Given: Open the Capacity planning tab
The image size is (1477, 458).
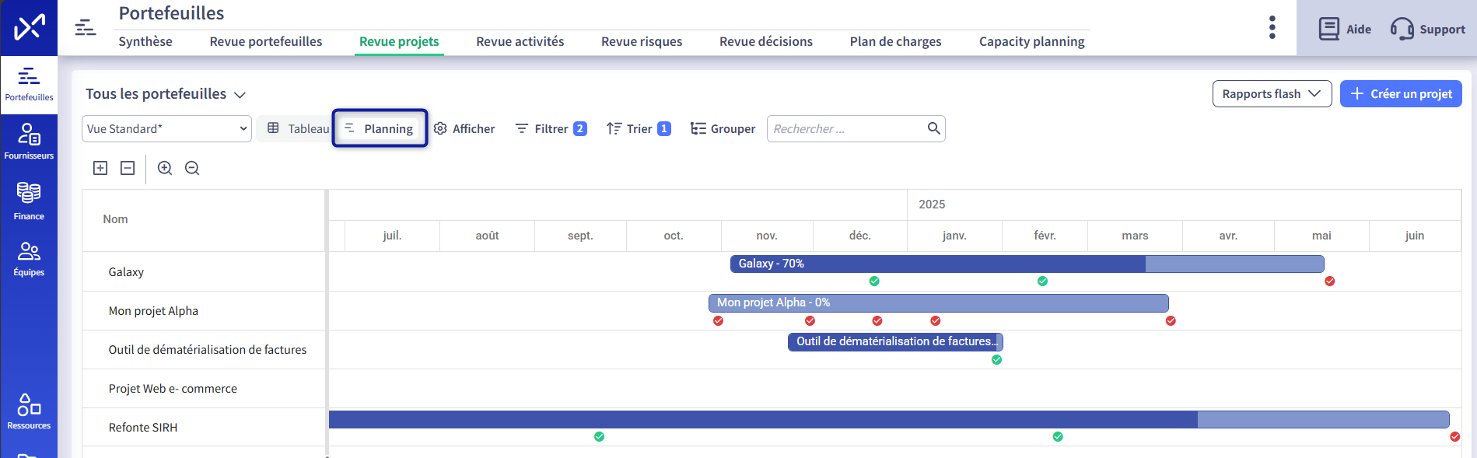Looking at the screenshot, I should pos(1031,41).
